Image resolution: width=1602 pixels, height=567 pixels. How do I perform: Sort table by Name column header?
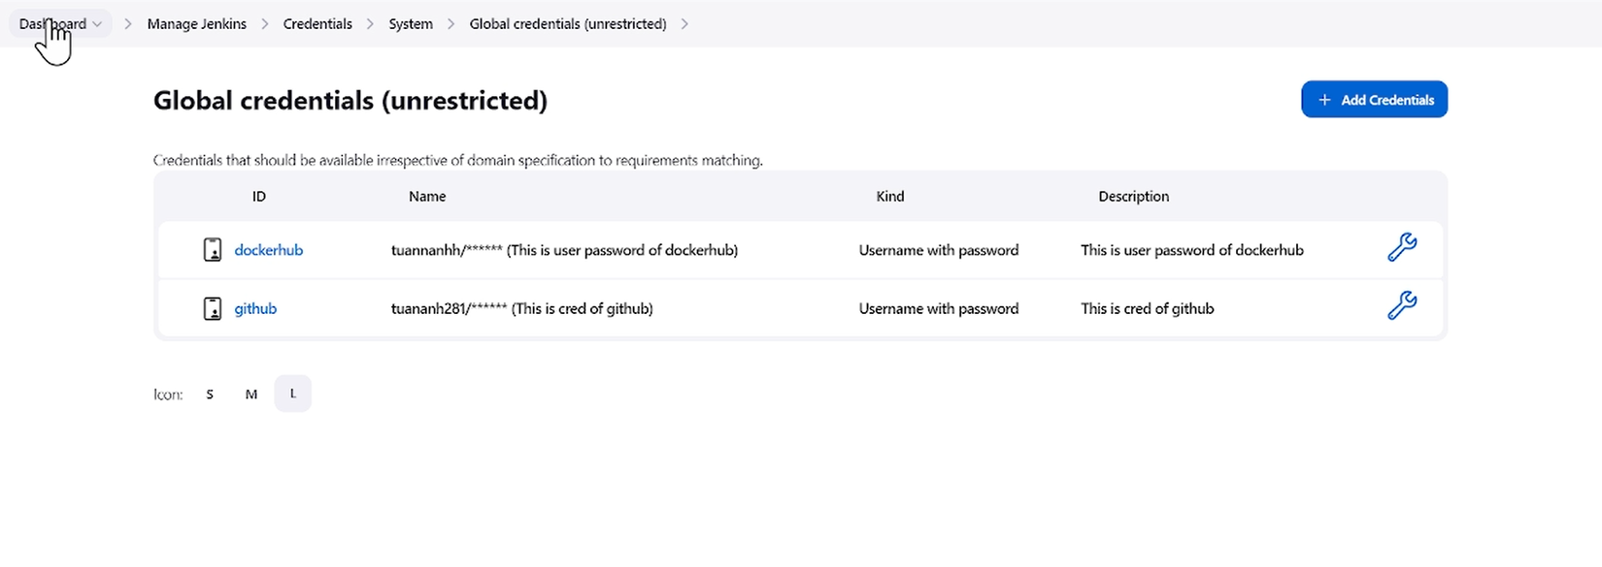pos(427,197)
